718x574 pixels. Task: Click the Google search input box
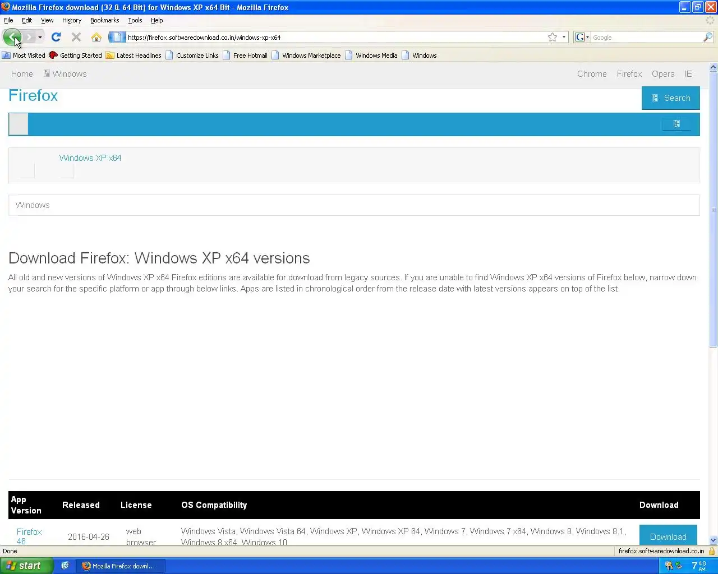pyautogui.click(x=646, y=37)
